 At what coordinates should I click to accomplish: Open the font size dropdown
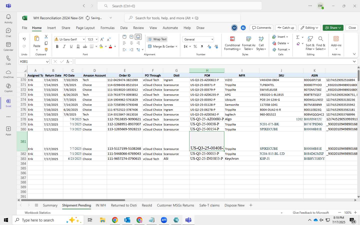coord(96,39)
